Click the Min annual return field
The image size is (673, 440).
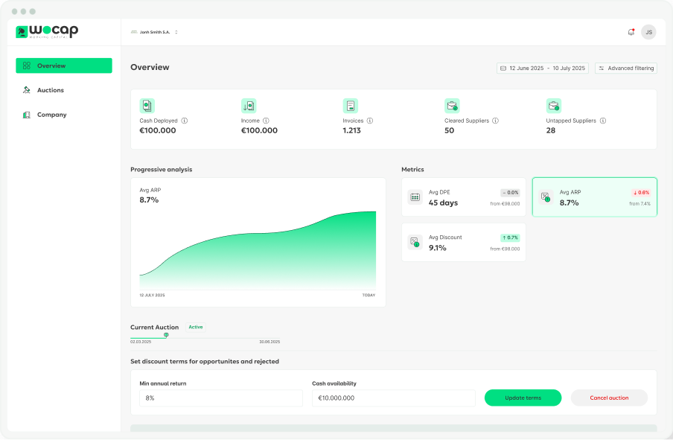220,398
